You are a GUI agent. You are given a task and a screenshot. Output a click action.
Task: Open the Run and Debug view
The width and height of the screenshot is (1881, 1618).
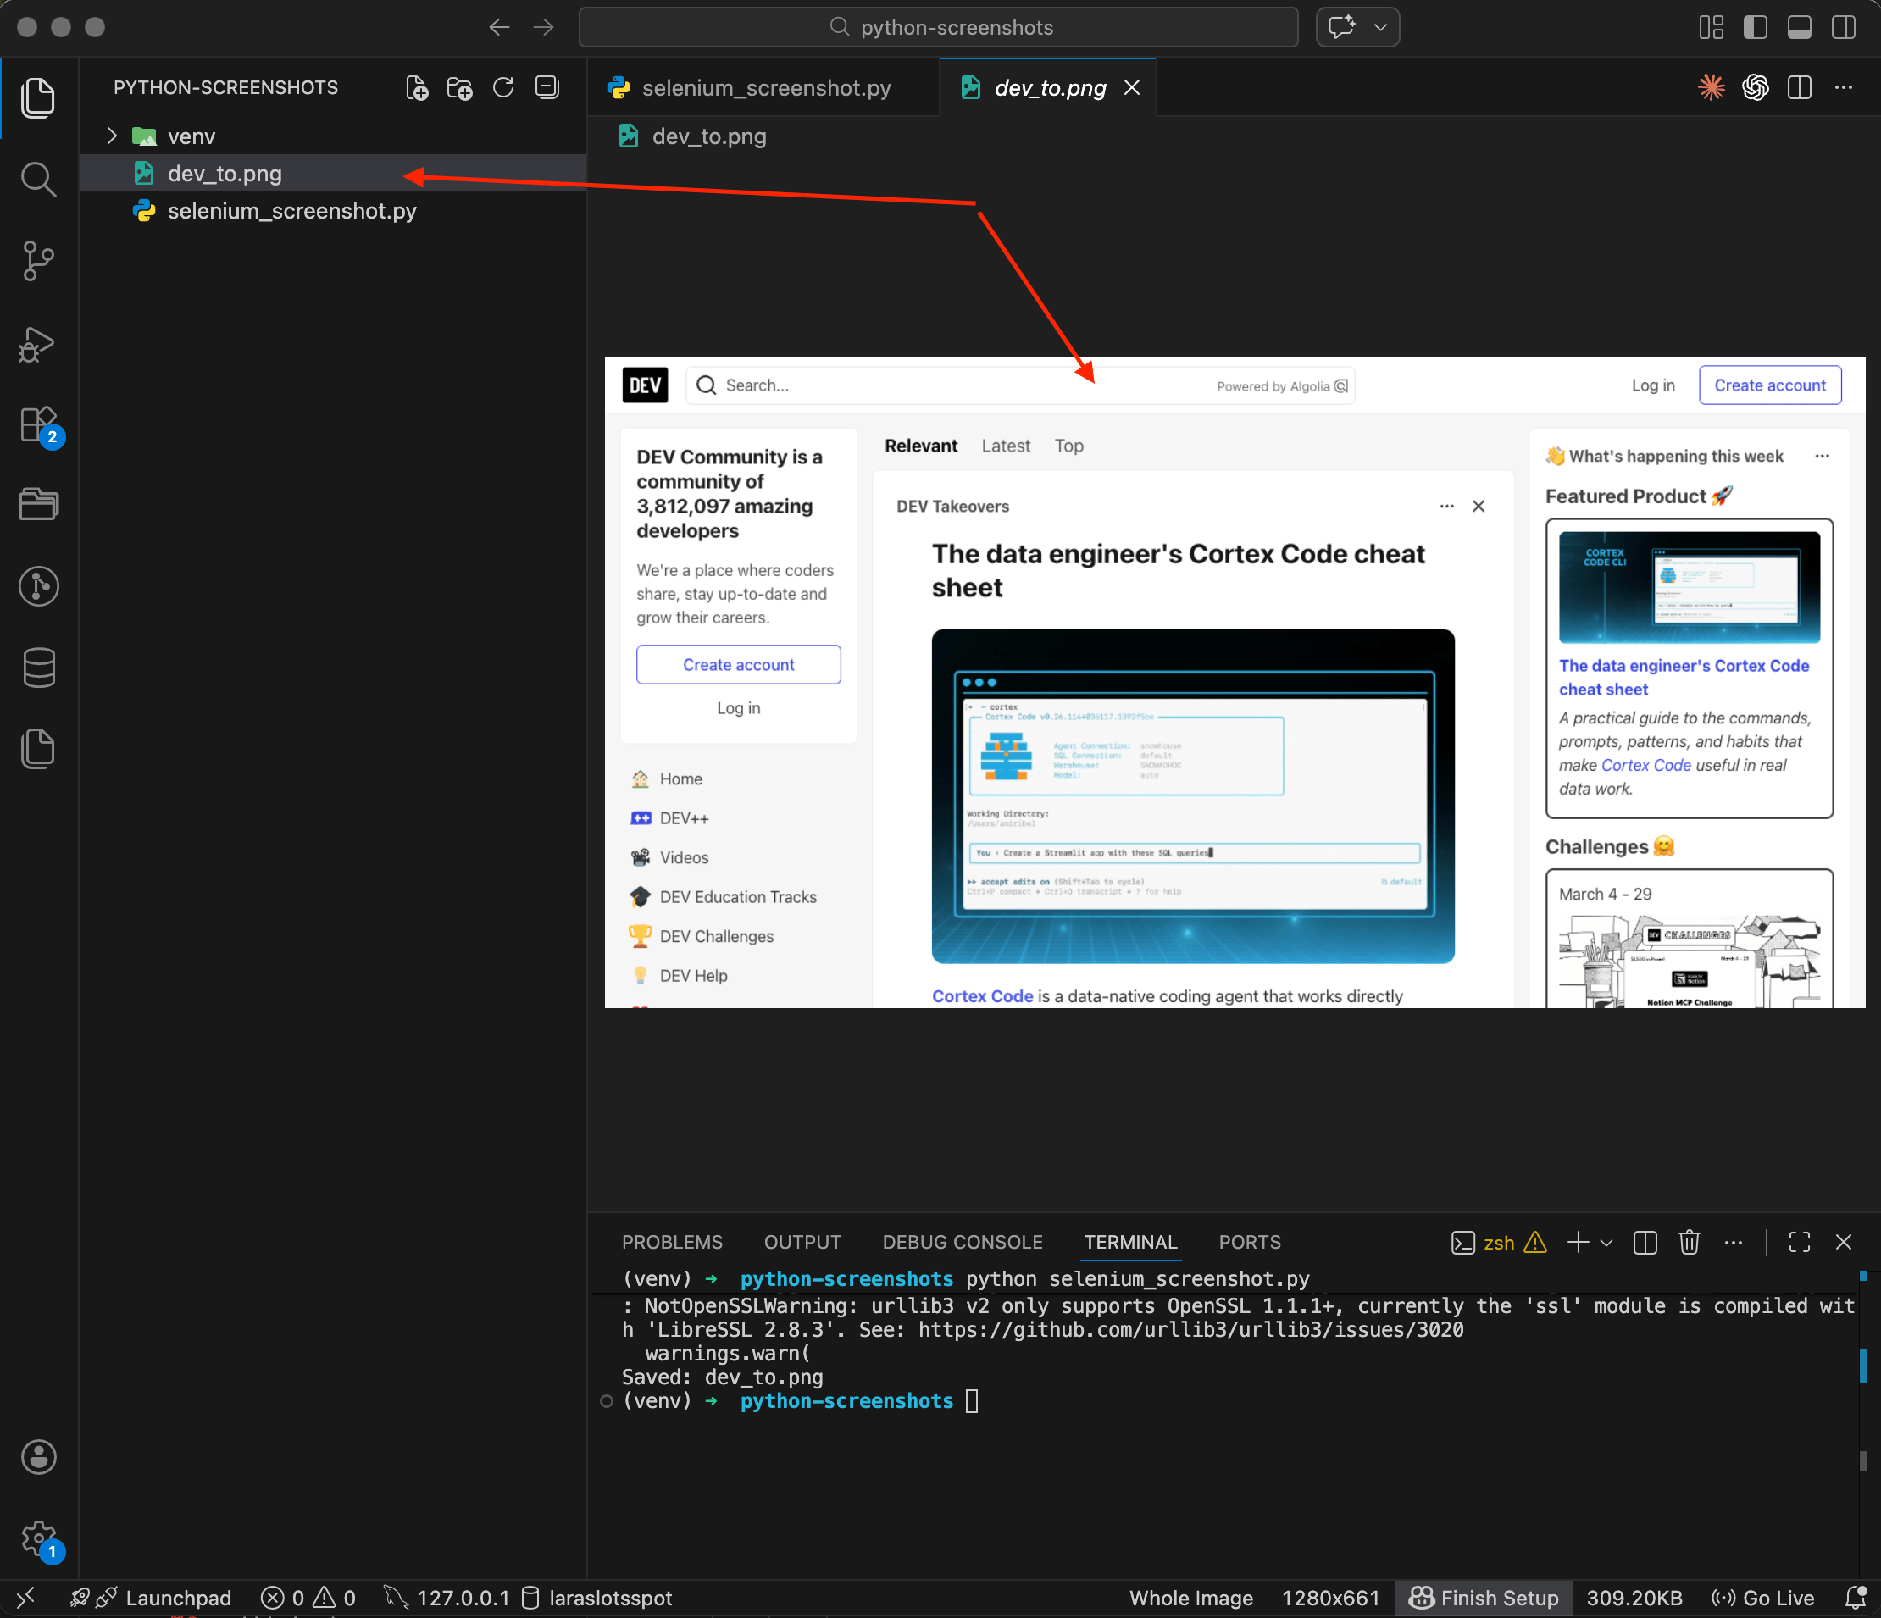click(x=38, y=344)
